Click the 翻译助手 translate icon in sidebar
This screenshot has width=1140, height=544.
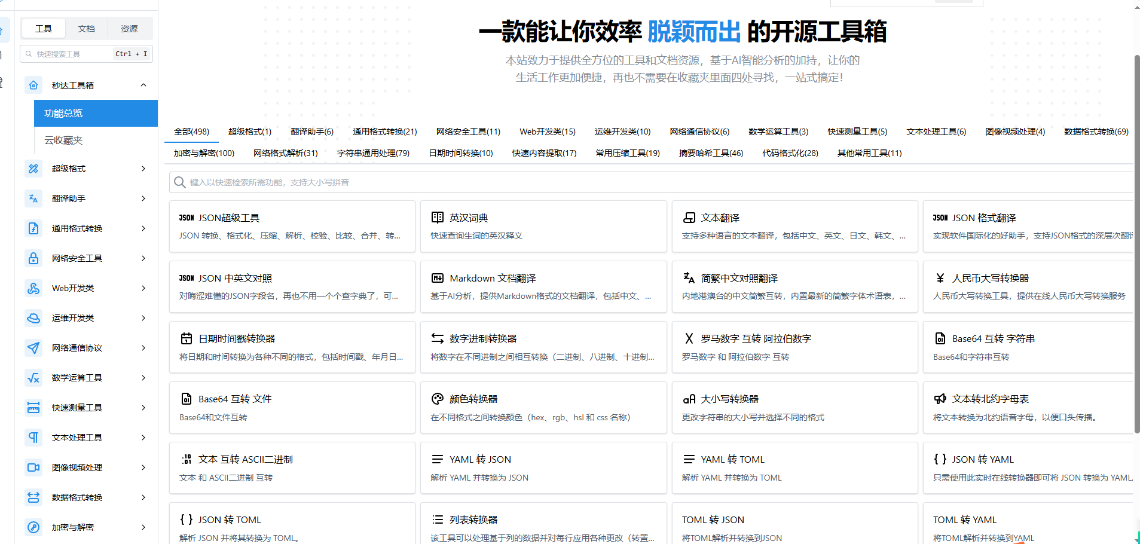coord(33,198)
